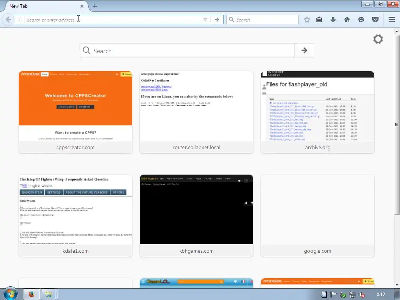Image resolution: width=400 pixels, height=300 pixels.
Task: Click scrollbar up arrow
Action: 396,31
